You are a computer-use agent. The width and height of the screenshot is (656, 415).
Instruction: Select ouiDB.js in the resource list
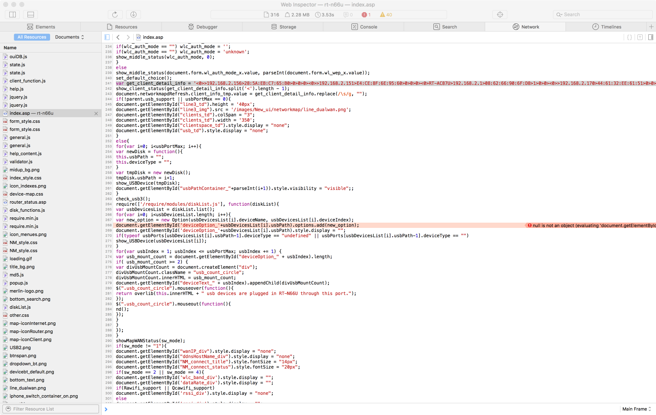(x=50, y=57)
